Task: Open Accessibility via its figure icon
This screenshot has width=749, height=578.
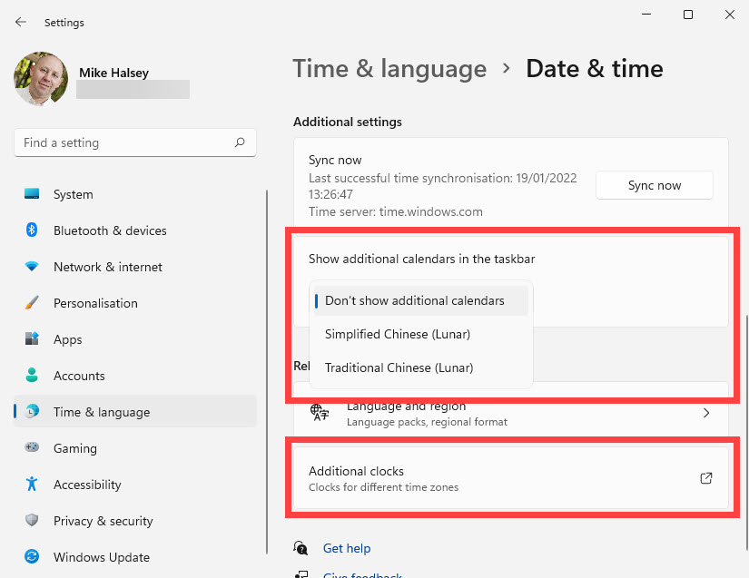Action: tap(33, 485)
